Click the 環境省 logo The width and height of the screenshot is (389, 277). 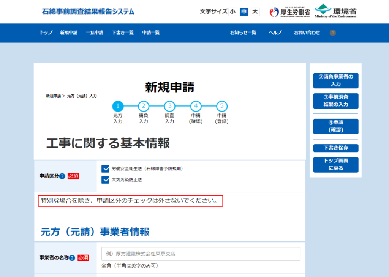335,11
